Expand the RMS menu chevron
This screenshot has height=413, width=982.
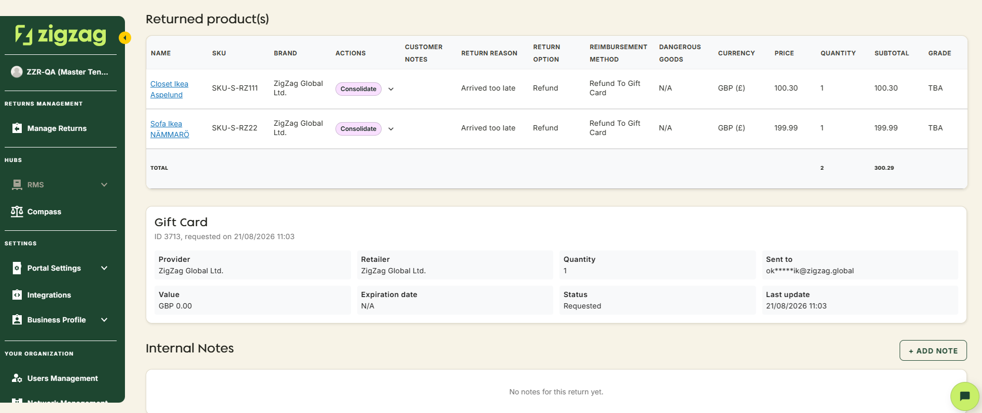(104, 185)
